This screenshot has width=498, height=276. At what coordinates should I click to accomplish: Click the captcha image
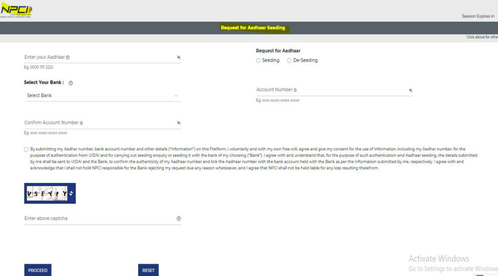point(47,193)
